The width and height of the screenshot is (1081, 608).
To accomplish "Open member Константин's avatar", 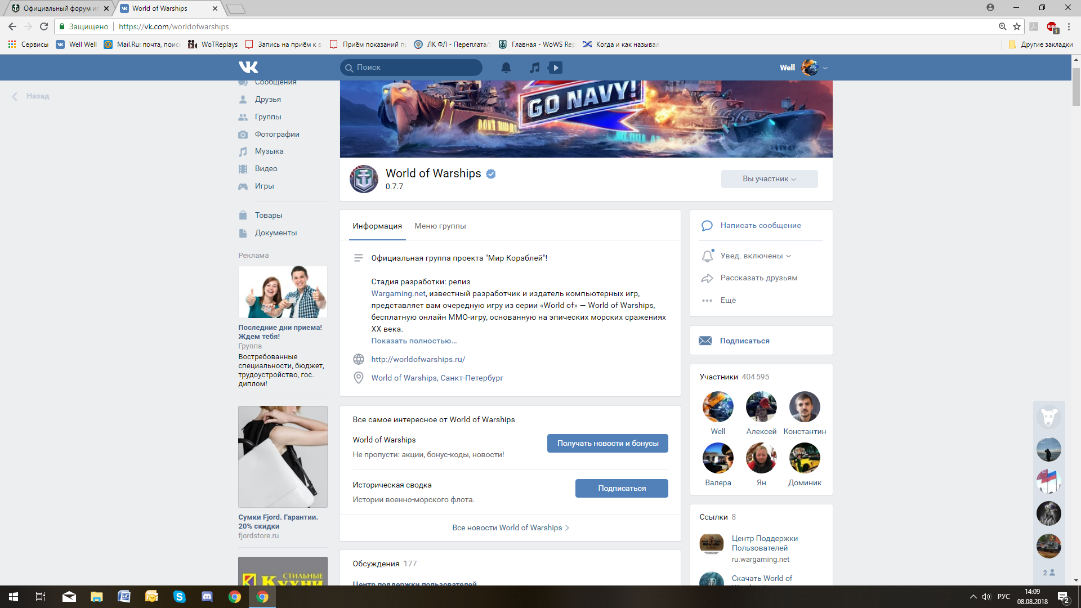I will (805, 407).
